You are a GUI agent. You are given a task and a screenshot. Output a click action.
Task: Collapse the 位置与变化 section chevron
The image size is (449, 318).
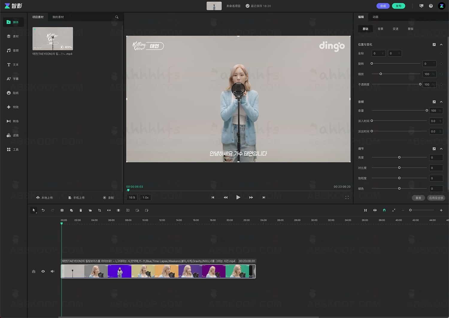click(441, 45)
